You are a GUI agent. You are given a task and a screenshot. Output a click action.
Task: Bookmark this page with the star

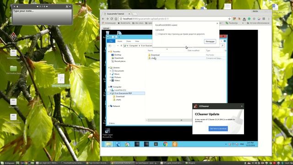[229, 19]
